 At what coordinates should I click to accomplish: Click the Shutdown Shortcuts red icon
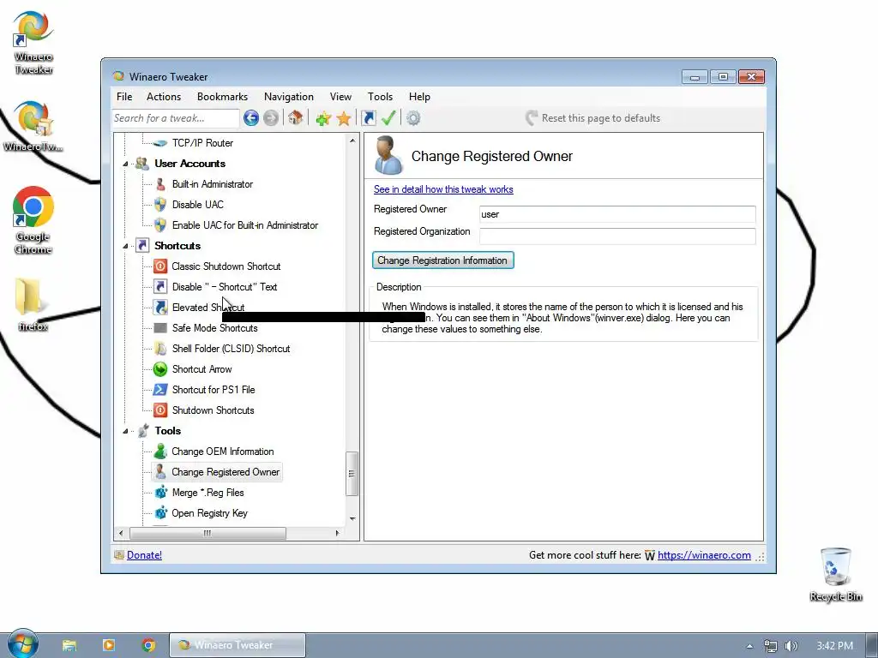[x=160, y=410]
